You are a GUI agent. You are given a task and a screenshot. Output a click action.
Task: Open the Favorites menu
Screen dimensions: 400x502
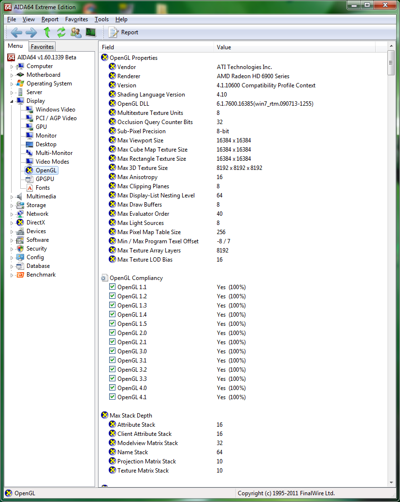point(76,19)
